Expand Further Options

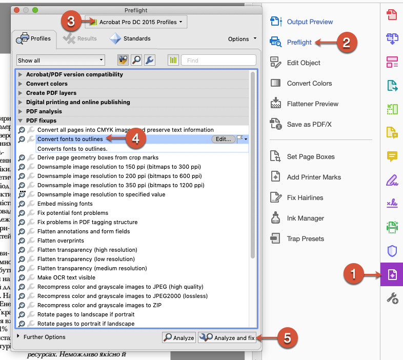tap(18, 336)
